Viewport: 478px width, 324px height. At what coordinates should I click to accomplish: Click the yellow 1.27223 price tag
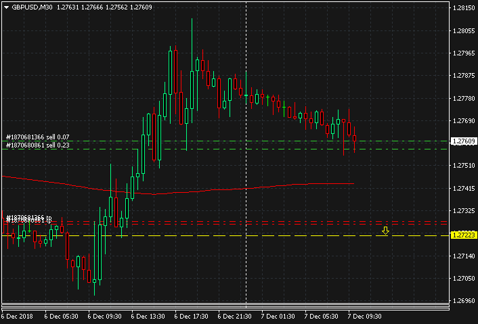464,235
